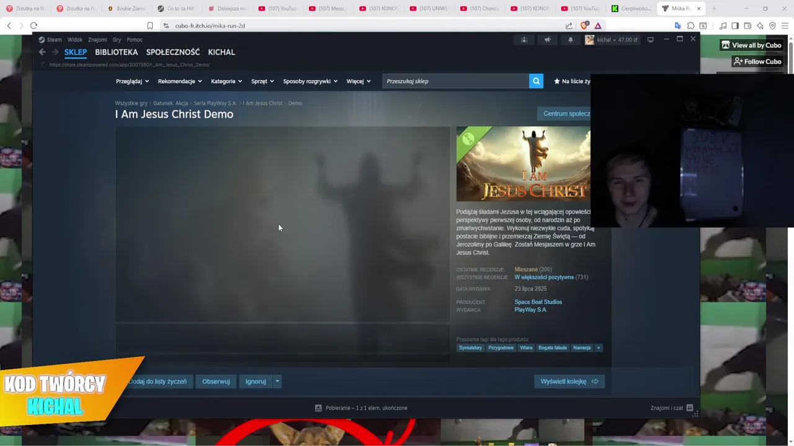Click the Symulatory tag
The image size is (794, 446).
(470, 348)
